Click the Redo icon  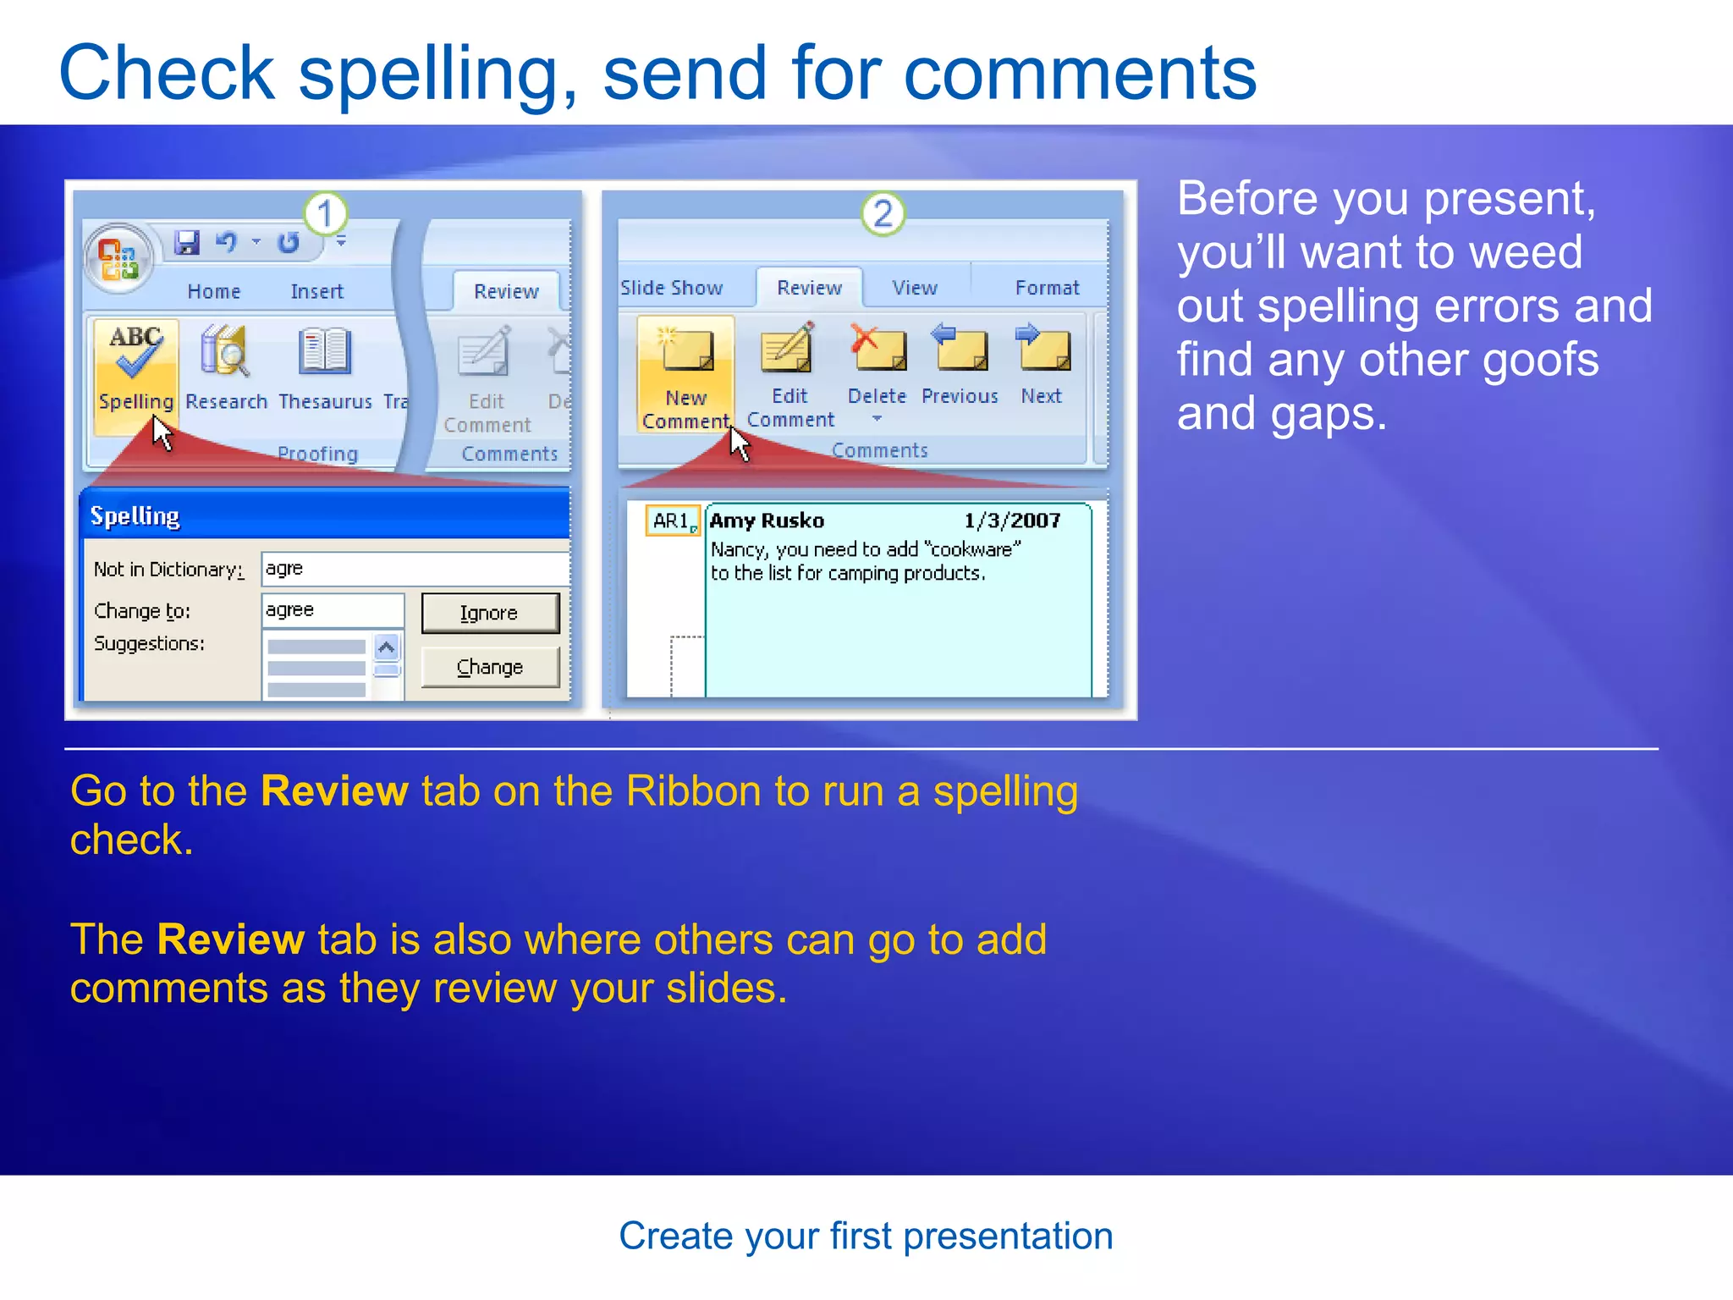pyautogui.click(x=289, y=243)
